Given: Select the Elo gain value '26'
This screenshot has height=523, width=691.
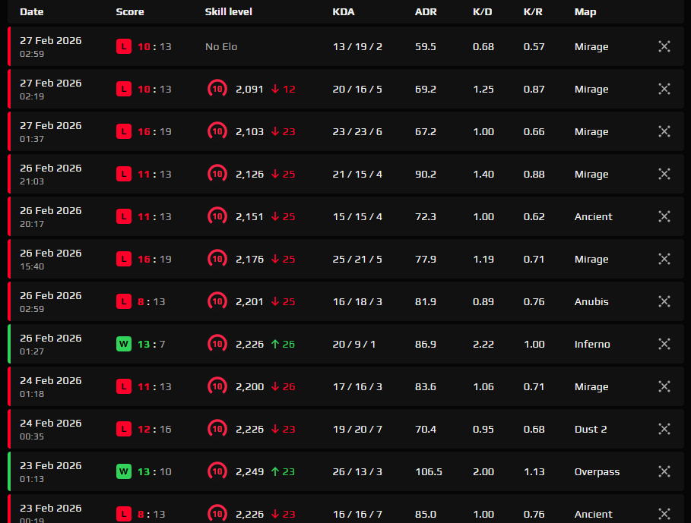Looking at the screenshot, I should 289,344.
